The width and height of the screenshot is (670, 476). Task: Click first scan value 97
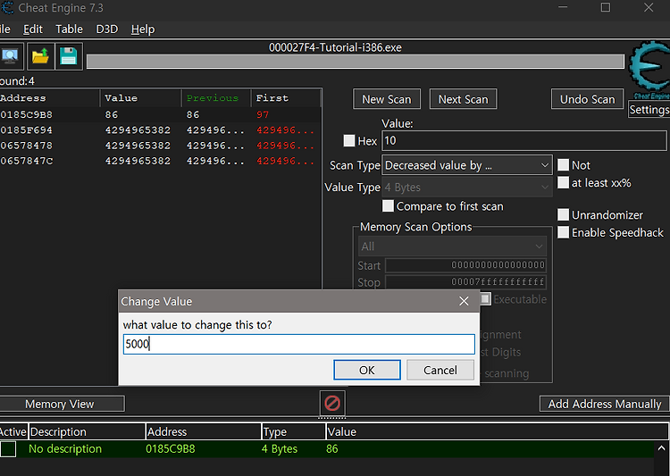tap(263, 114)
